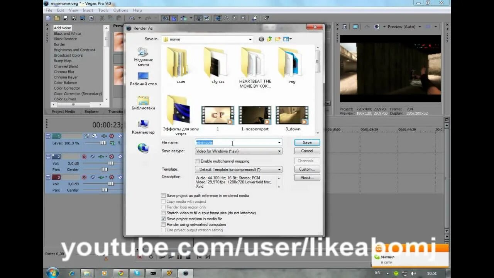Toggle the Automatic Crossfades toolbar icon

[174, 18]
